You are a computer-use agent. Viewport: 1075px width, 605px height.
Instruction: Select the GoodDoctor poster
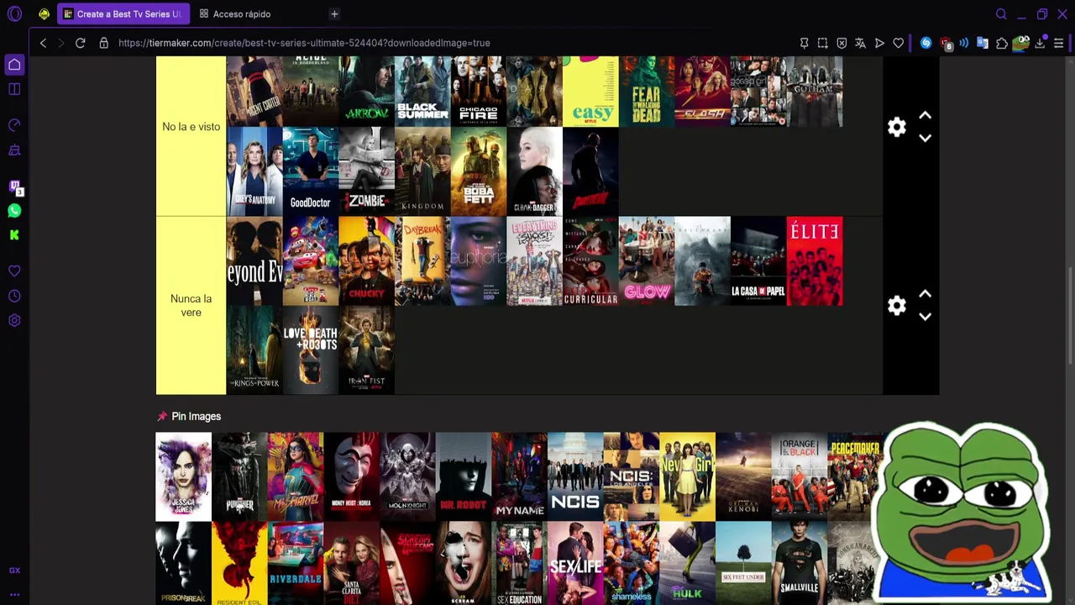[311, 172]
